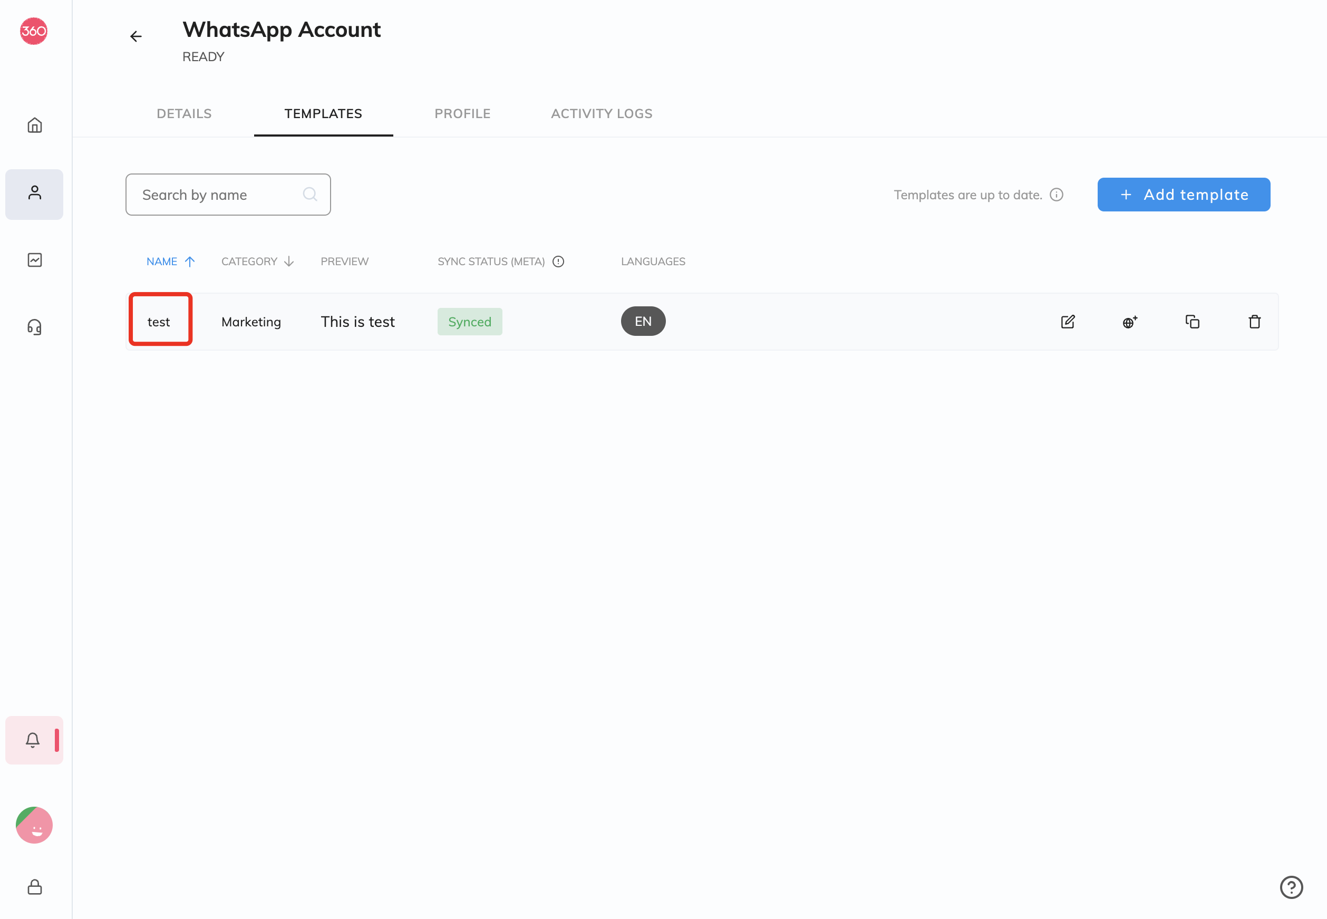Screen dimensions: 1327x919
Task: Click the lock icon in the sidebar
Action: click(35, 887)
